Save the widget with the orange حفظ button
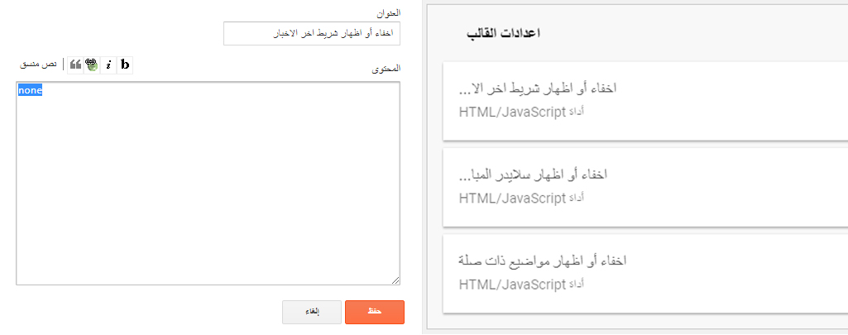848x335 pixels. coord(375,313)
